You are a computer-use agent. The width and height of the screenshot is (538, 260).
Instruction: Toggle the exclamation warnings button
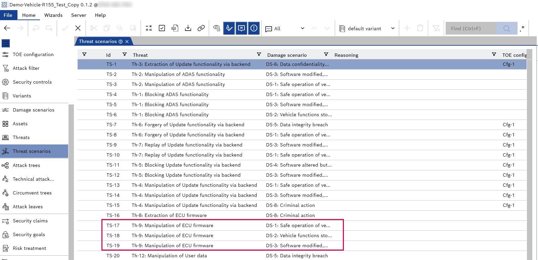[254, 28]
